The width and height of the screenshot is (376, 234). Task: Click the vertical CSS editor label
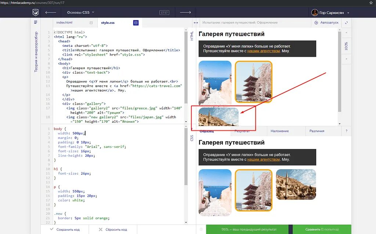pos(192,138)
